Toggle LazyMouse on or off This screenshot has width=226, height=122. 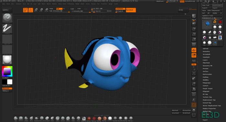click(120, 9)
